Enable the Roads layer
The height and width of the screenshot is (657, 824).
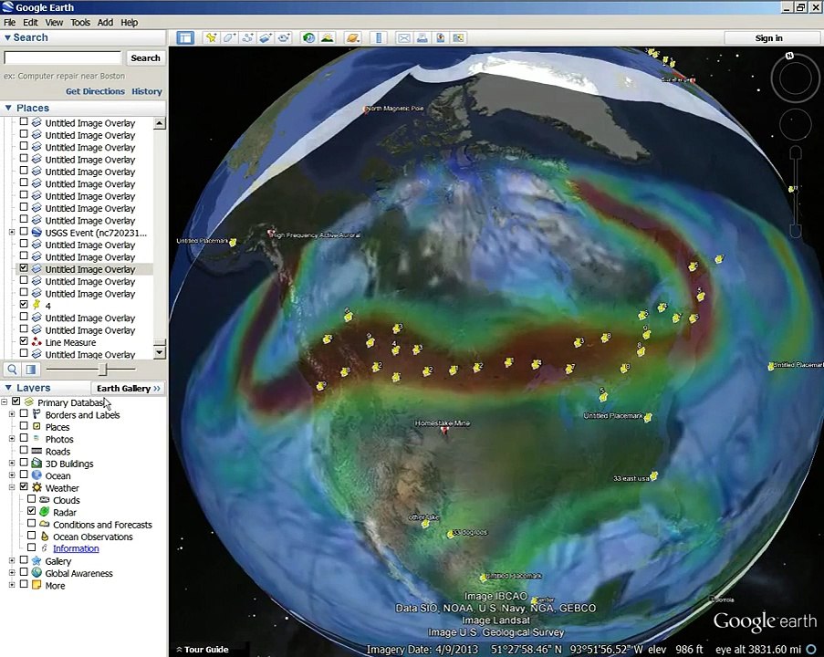pos(24,451)
